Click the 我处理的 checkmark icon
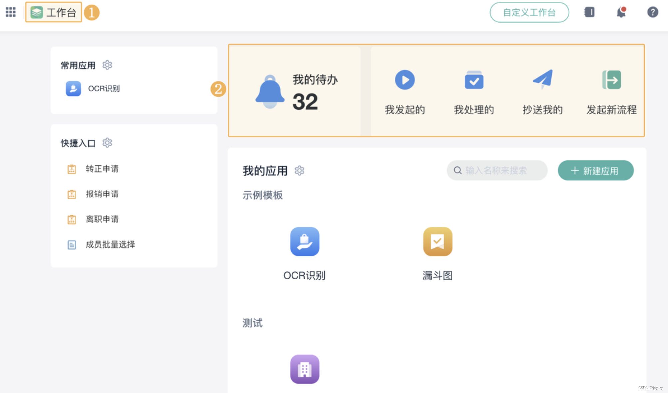The width and height of the screenshot is (668, 393). click(x=474, y=80)
